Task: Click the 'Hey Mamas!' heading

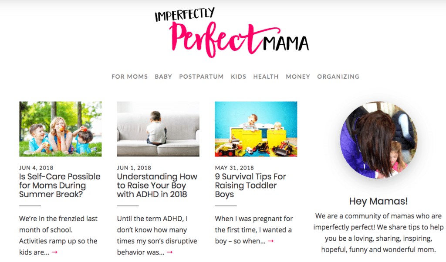Action: [x=378, y=202]
